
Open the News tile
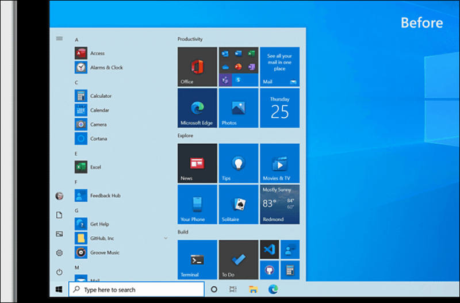pos(197,163)
